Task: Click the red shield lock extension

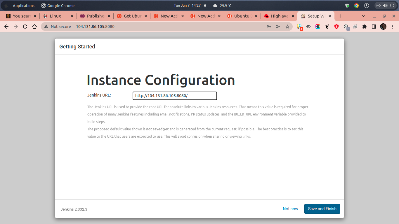Action: pyautogui.click(x=336, y=27)
